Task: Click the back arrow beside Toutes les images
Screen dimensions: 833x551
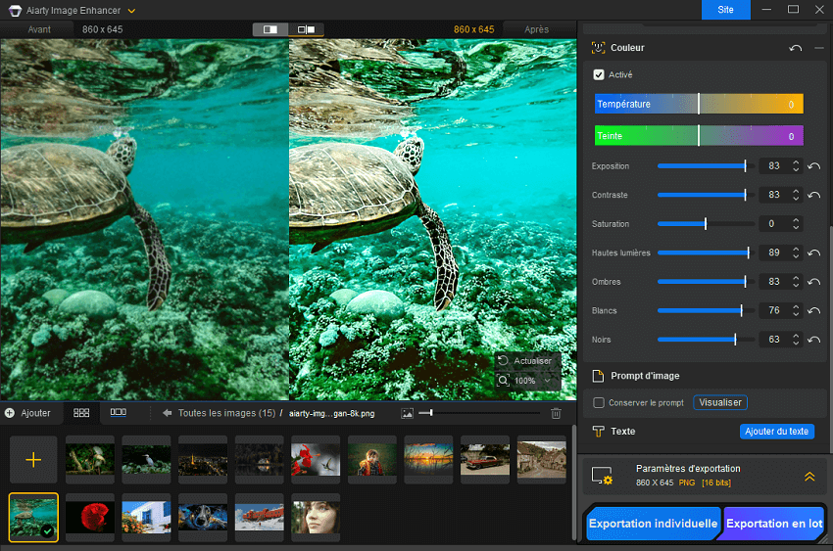Action: coord(168,413)
